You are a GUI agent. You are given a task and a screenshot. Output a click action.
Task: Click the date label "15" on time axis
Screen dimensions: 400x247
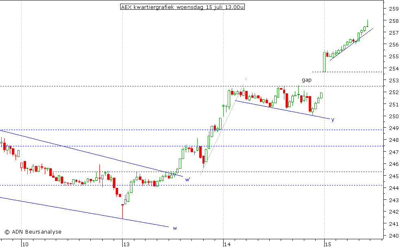[328, 244]
